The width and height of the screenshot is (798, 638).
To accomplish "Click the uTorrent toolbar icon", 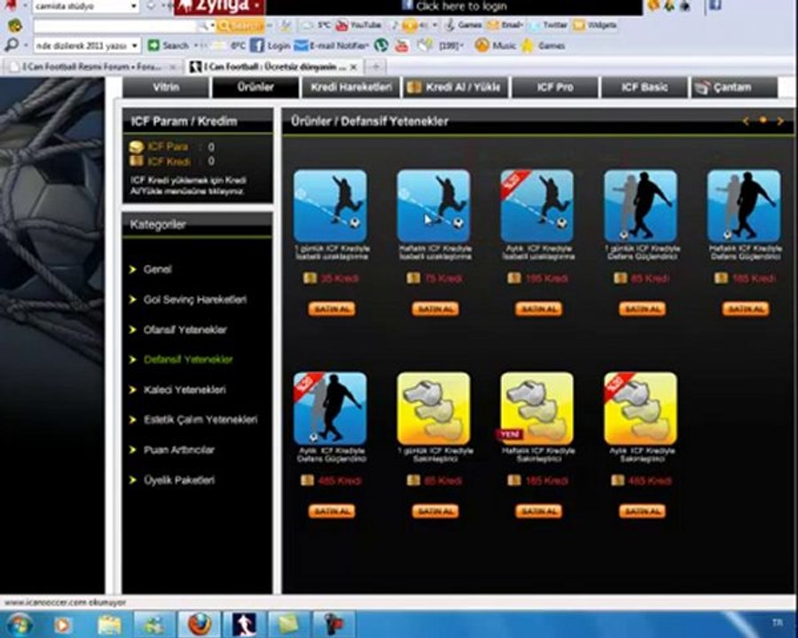I will pos(381,46).
